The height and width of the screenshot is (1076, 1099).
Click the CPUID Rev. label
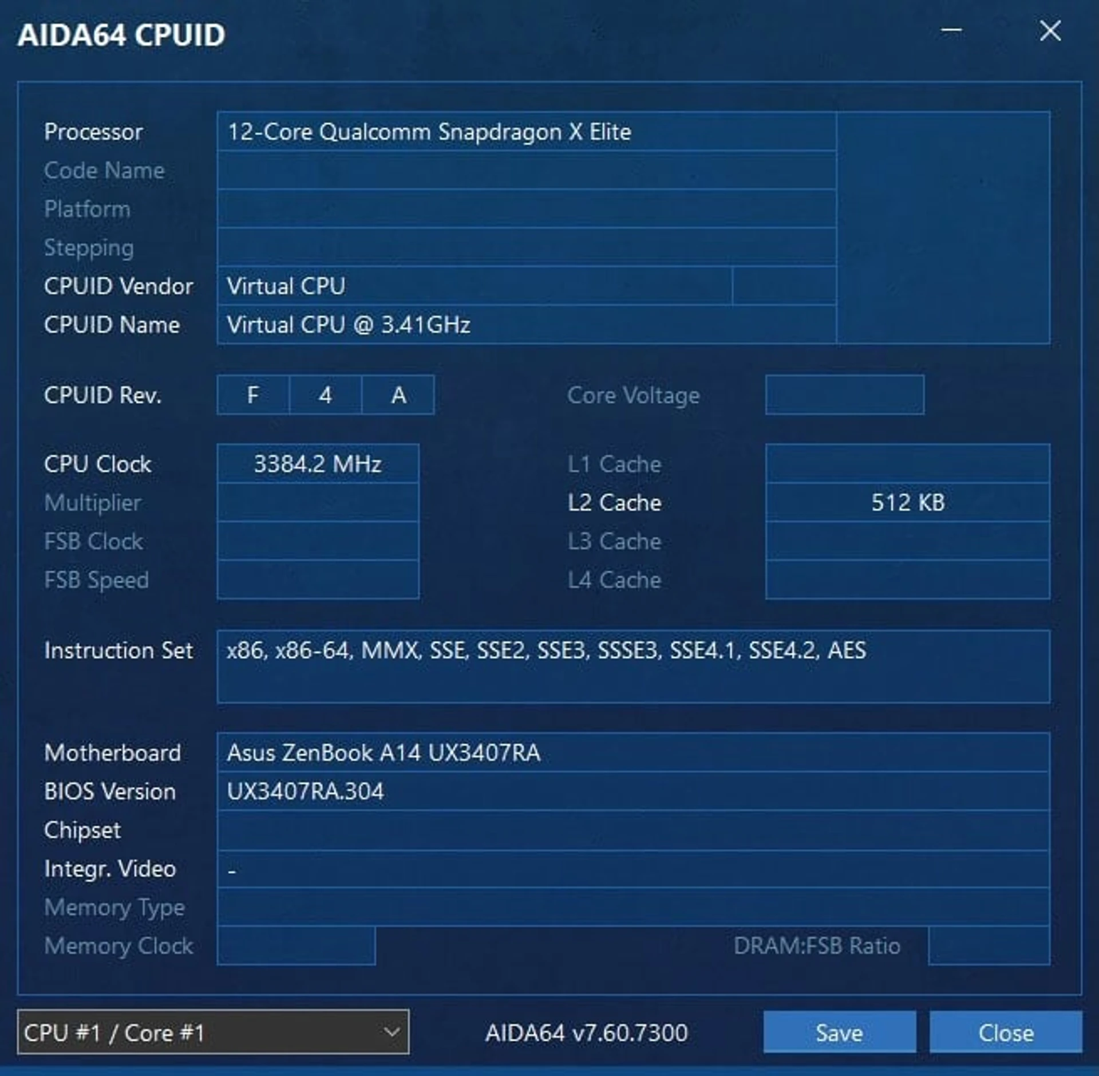[103, 395]
